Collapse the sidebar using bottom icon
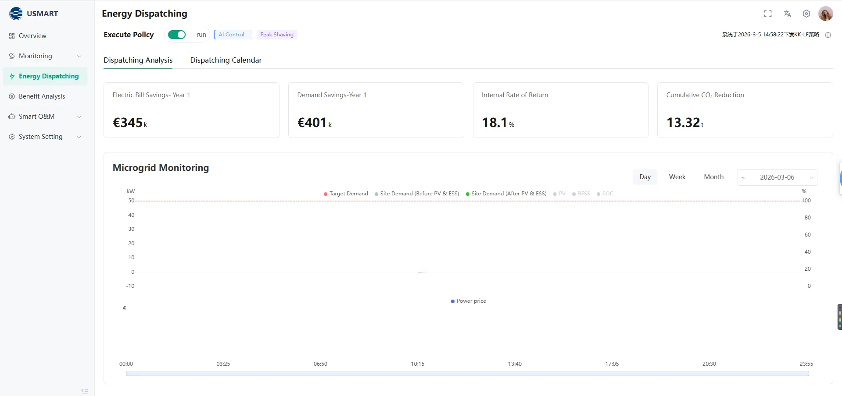Screen dimensions: 842x396 tap(85, 391)
